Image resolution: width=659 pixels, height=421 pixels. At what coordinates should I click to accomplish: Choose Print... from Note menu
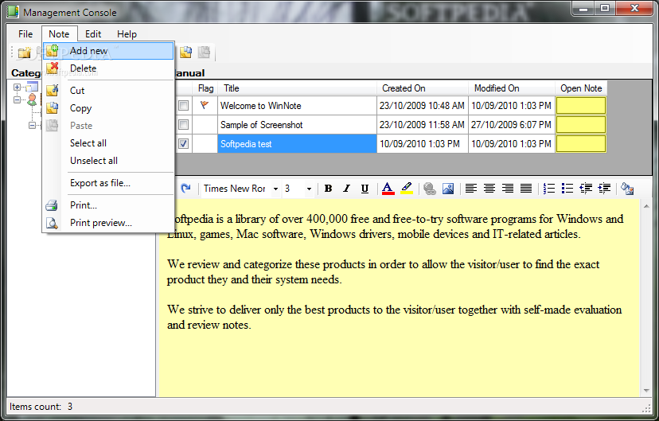click(108, 205)
